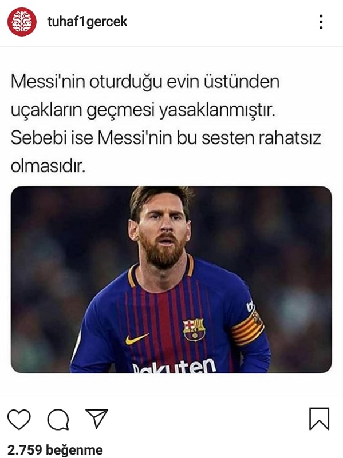Viewport: 343px width, 458px height.
Task: Select the first word "Messi'nin" in the caption
Action: pos(48,82)
